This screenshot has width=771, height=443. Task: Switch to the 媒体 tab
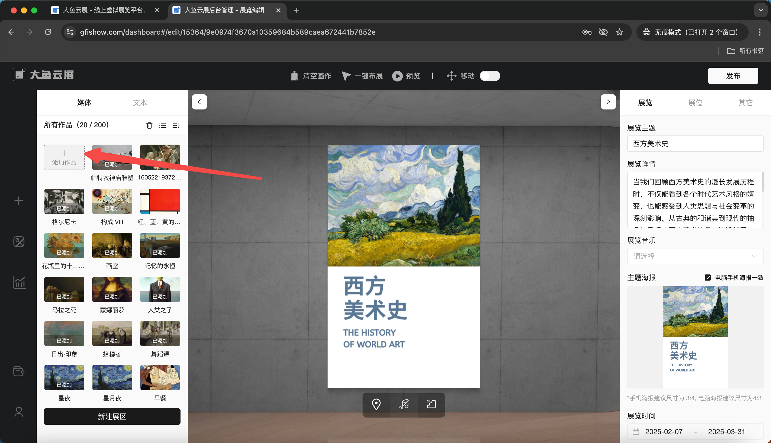tap(84, 103)
